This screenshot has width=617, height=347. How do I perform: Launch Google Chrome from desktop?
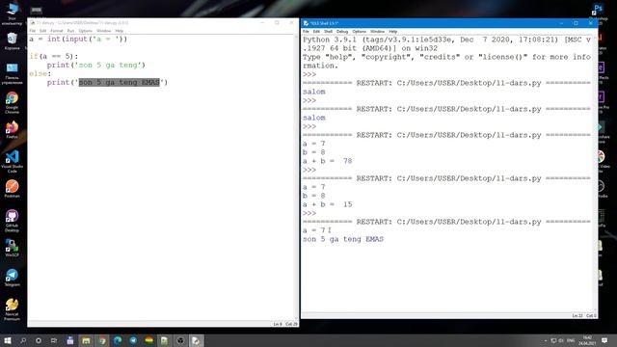click(x=12, y=102)
